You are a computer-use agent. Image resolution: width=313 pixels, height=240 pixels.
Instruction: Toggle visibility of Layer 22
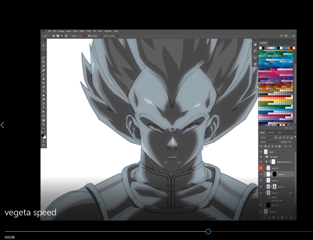pos(261,181)
